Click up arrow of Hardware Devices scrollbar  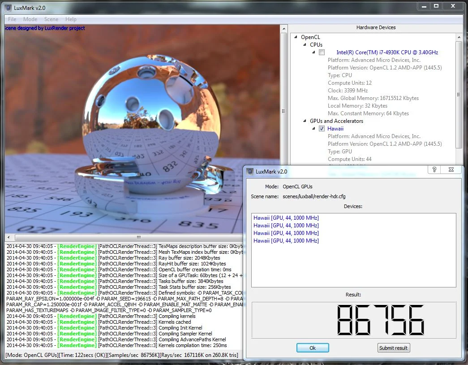click(x=459, y=37)
